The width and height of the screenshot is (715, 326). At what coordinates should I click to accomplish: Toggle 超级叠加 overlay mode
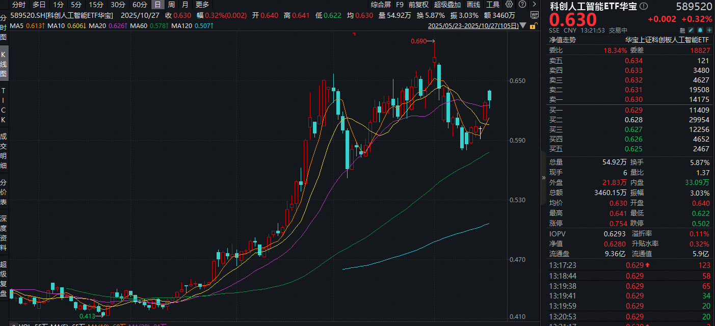(x=447, y=5)
